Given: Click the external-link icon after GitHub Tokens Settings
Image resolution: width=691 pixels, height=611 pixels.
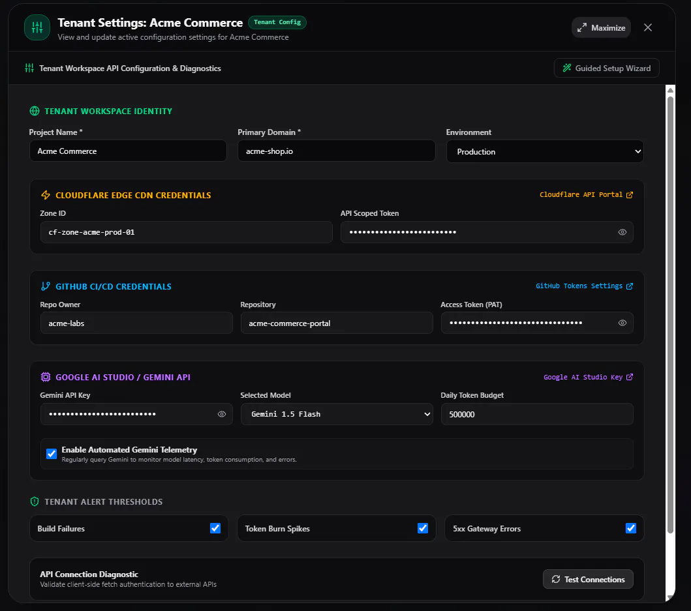Looking at the screenshot, I should click(x=630, y=286).
